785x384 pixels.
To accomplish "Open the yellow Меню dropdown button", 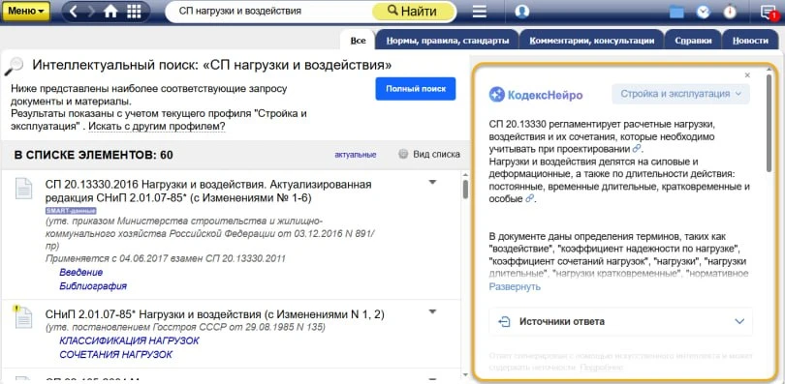I will [26, 11].
